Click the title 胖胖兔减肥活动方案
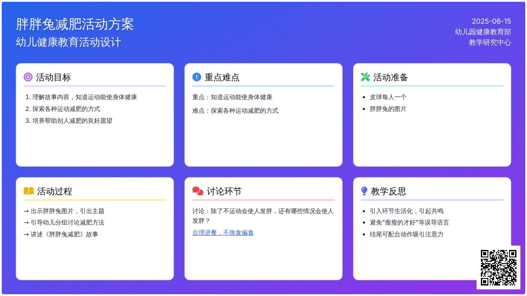This screenshot has width=527, height=296. click(75, 24)
